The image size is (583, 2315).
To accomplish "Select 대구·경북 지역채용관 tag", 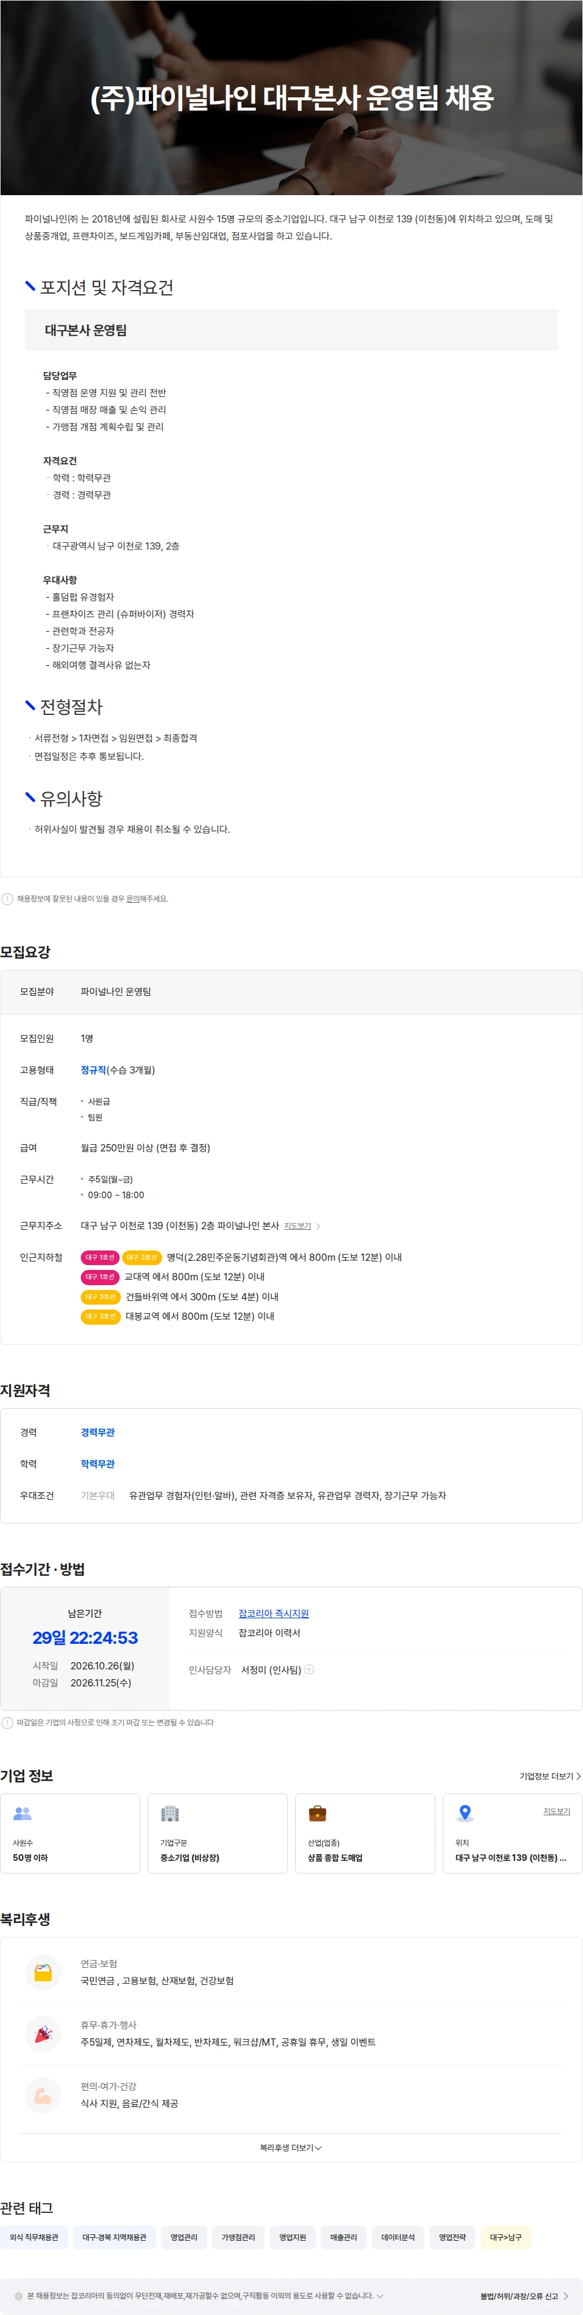I will pyautogui.click(x=114, y=2238).
